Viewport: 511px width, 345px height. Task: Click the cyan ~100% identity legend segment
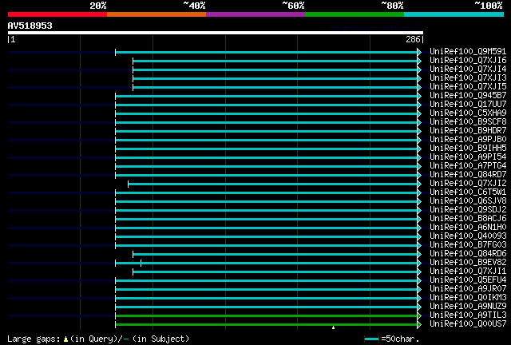click(454, 14)
